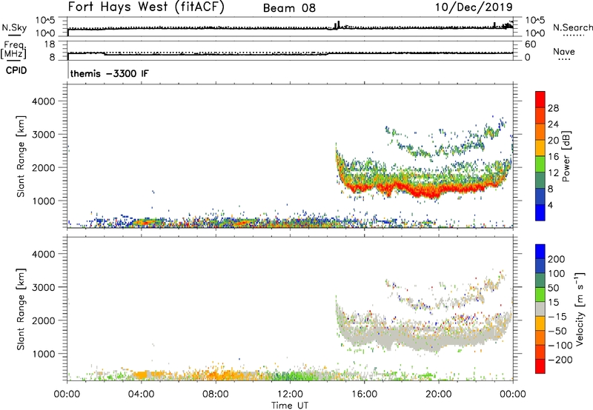Click the "20:00" time tick label
593x410 pixels.
click(438, 394)
